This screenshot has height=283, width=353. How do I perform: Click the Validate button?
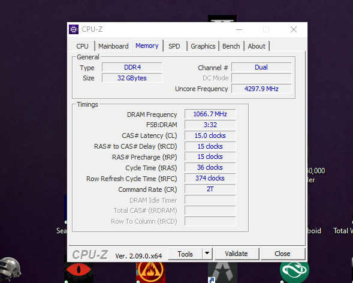point(236,254)
